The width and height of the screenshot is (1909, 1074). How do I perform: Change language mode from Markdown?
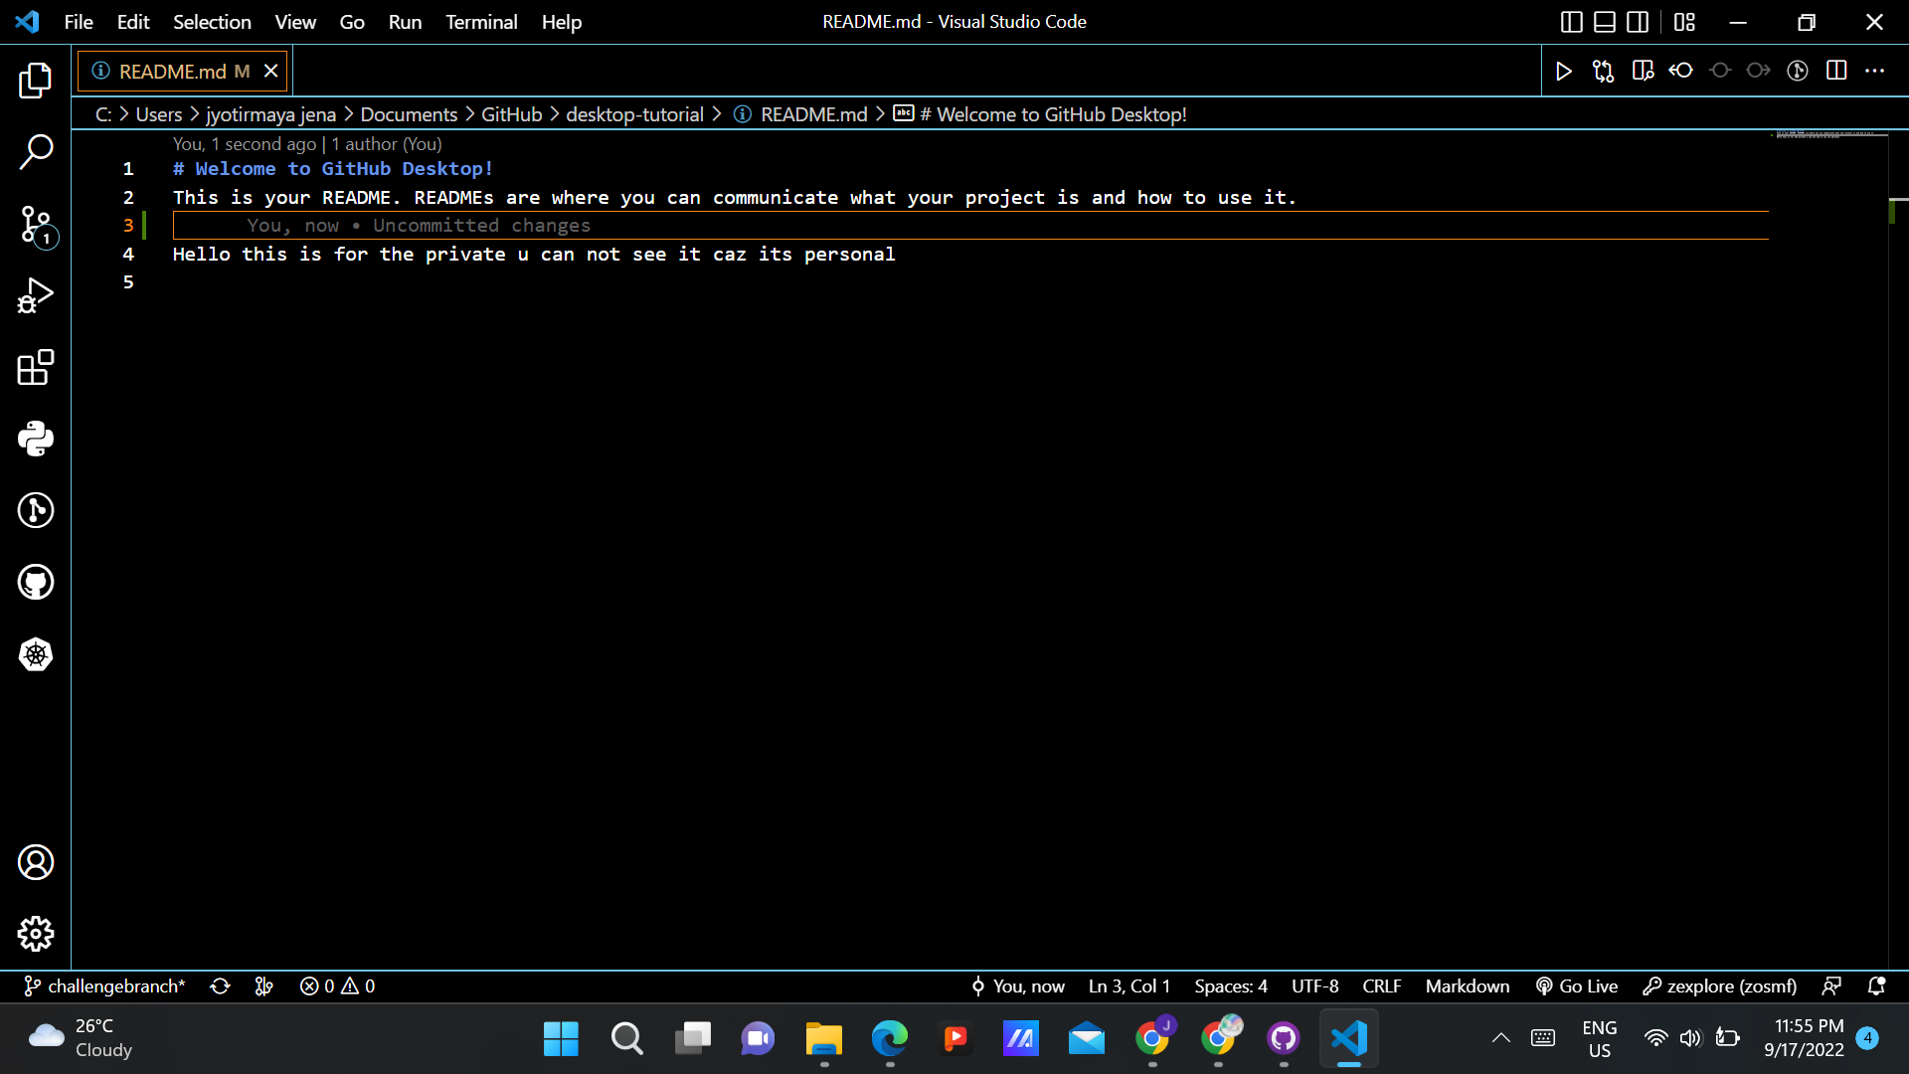click(1468, 986)
